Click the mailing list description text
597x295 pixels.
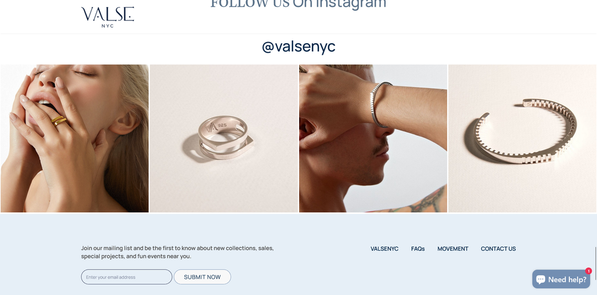click(x=177, y=252)
